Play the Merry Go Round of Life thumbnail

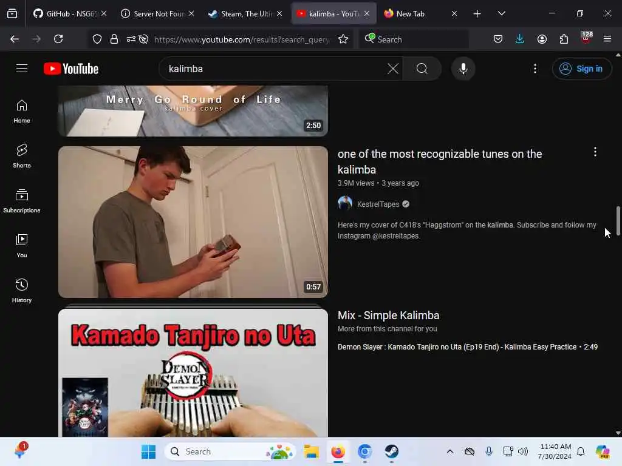193,111
